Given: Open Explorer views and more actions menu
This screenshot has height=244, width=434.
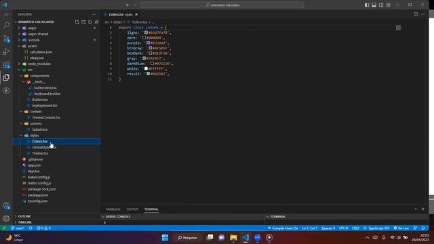Looking at the screenshot, I should point(94,14).
